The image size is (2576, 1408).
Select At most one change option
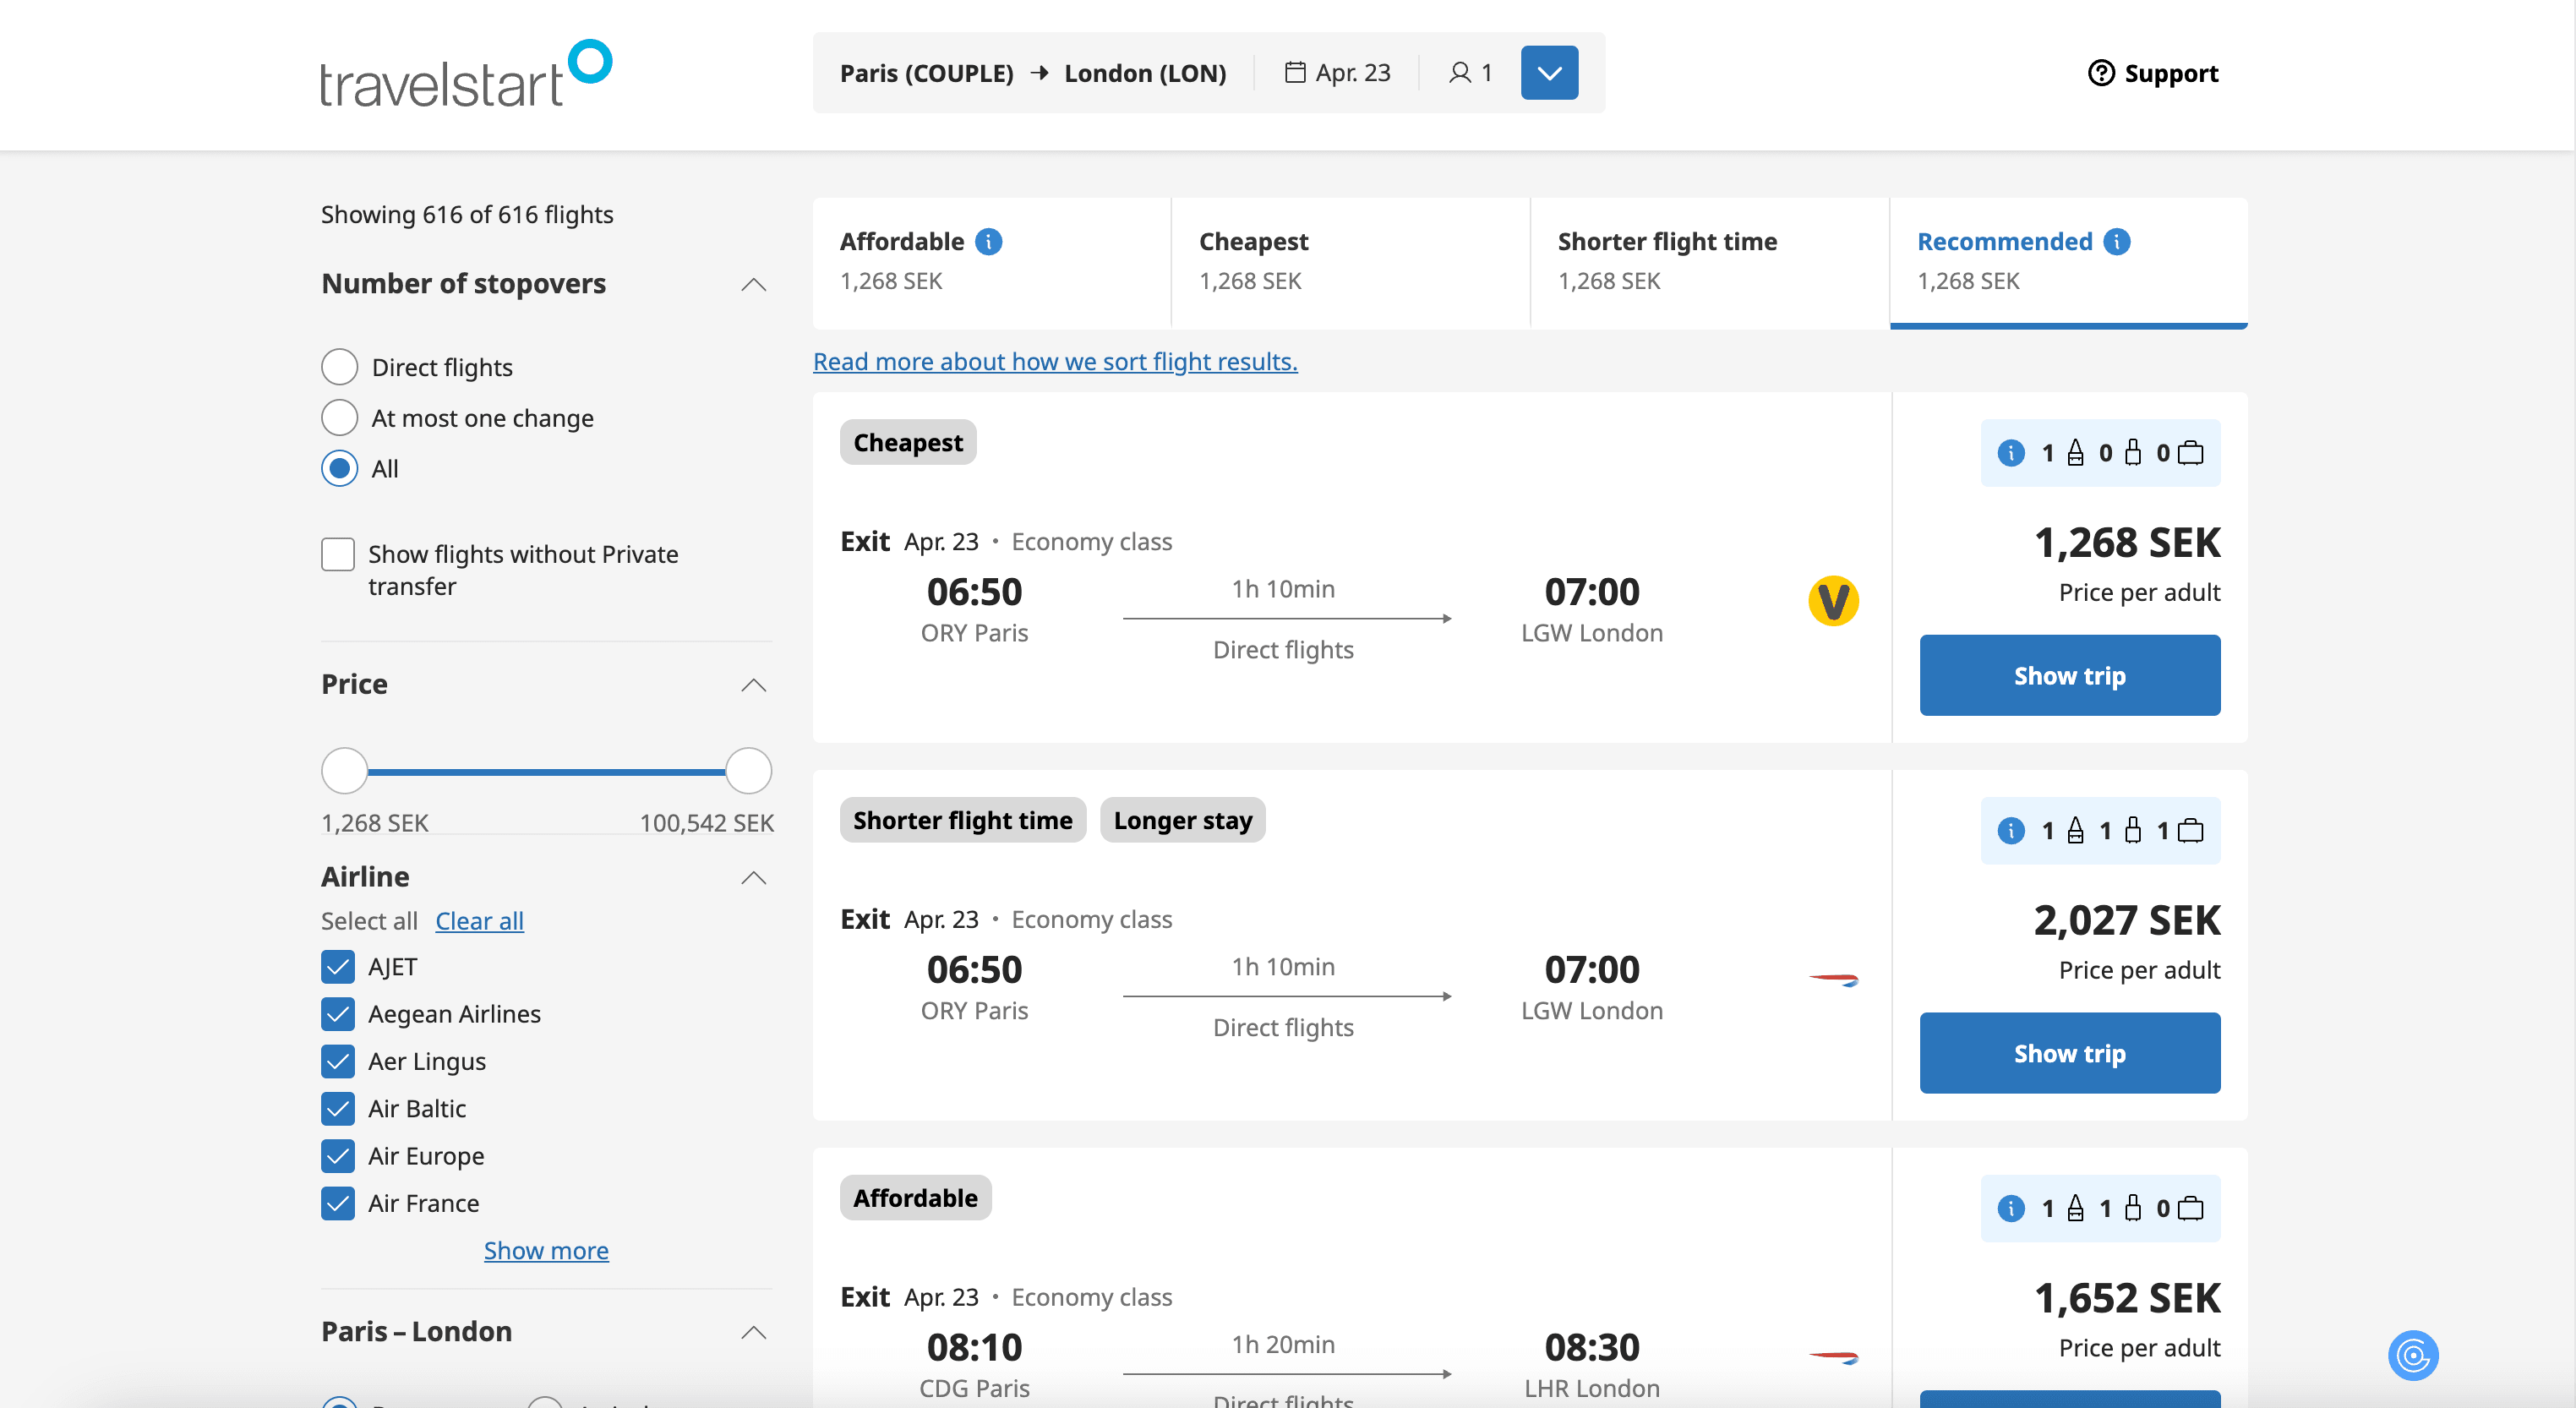[339, 418]
